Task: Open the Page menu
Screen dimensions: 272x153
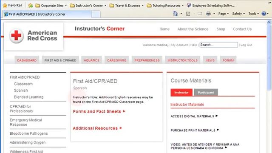Action: point(224,14)
